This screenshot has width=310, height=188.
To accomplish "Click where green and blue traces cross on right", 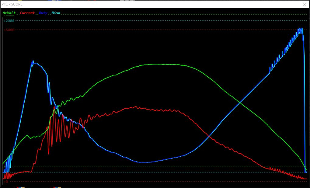I will pos(240,103).
